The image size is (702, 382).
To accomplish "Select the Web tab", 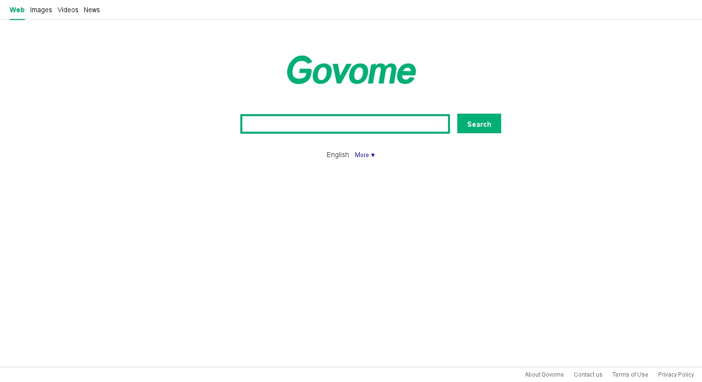I will [x=17, y=10].
